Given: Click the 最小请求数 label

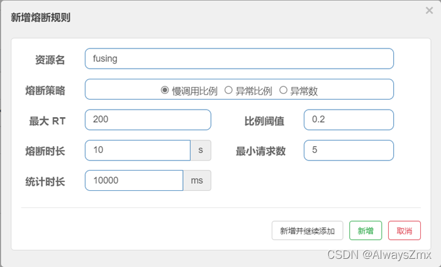Looking at the screenshot, I should point(260,151).
